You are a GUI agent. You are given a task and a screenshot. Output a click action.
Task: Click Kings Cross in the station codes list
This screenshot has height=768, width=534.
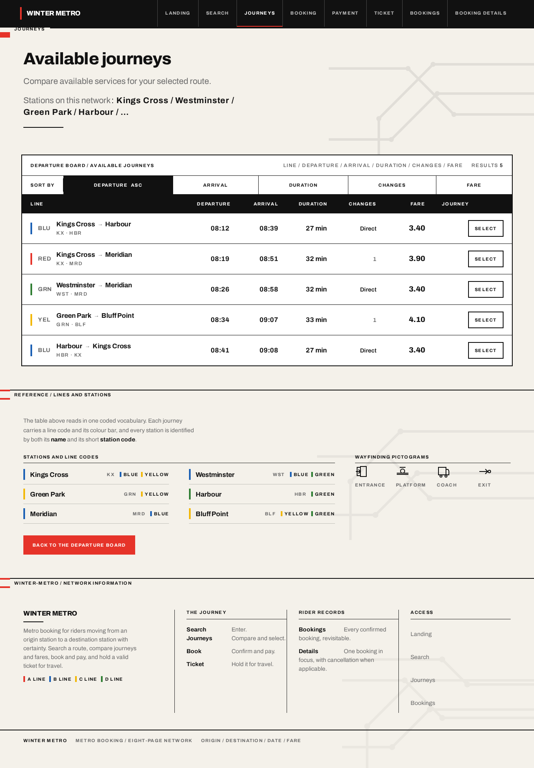[x=96, y=475]
